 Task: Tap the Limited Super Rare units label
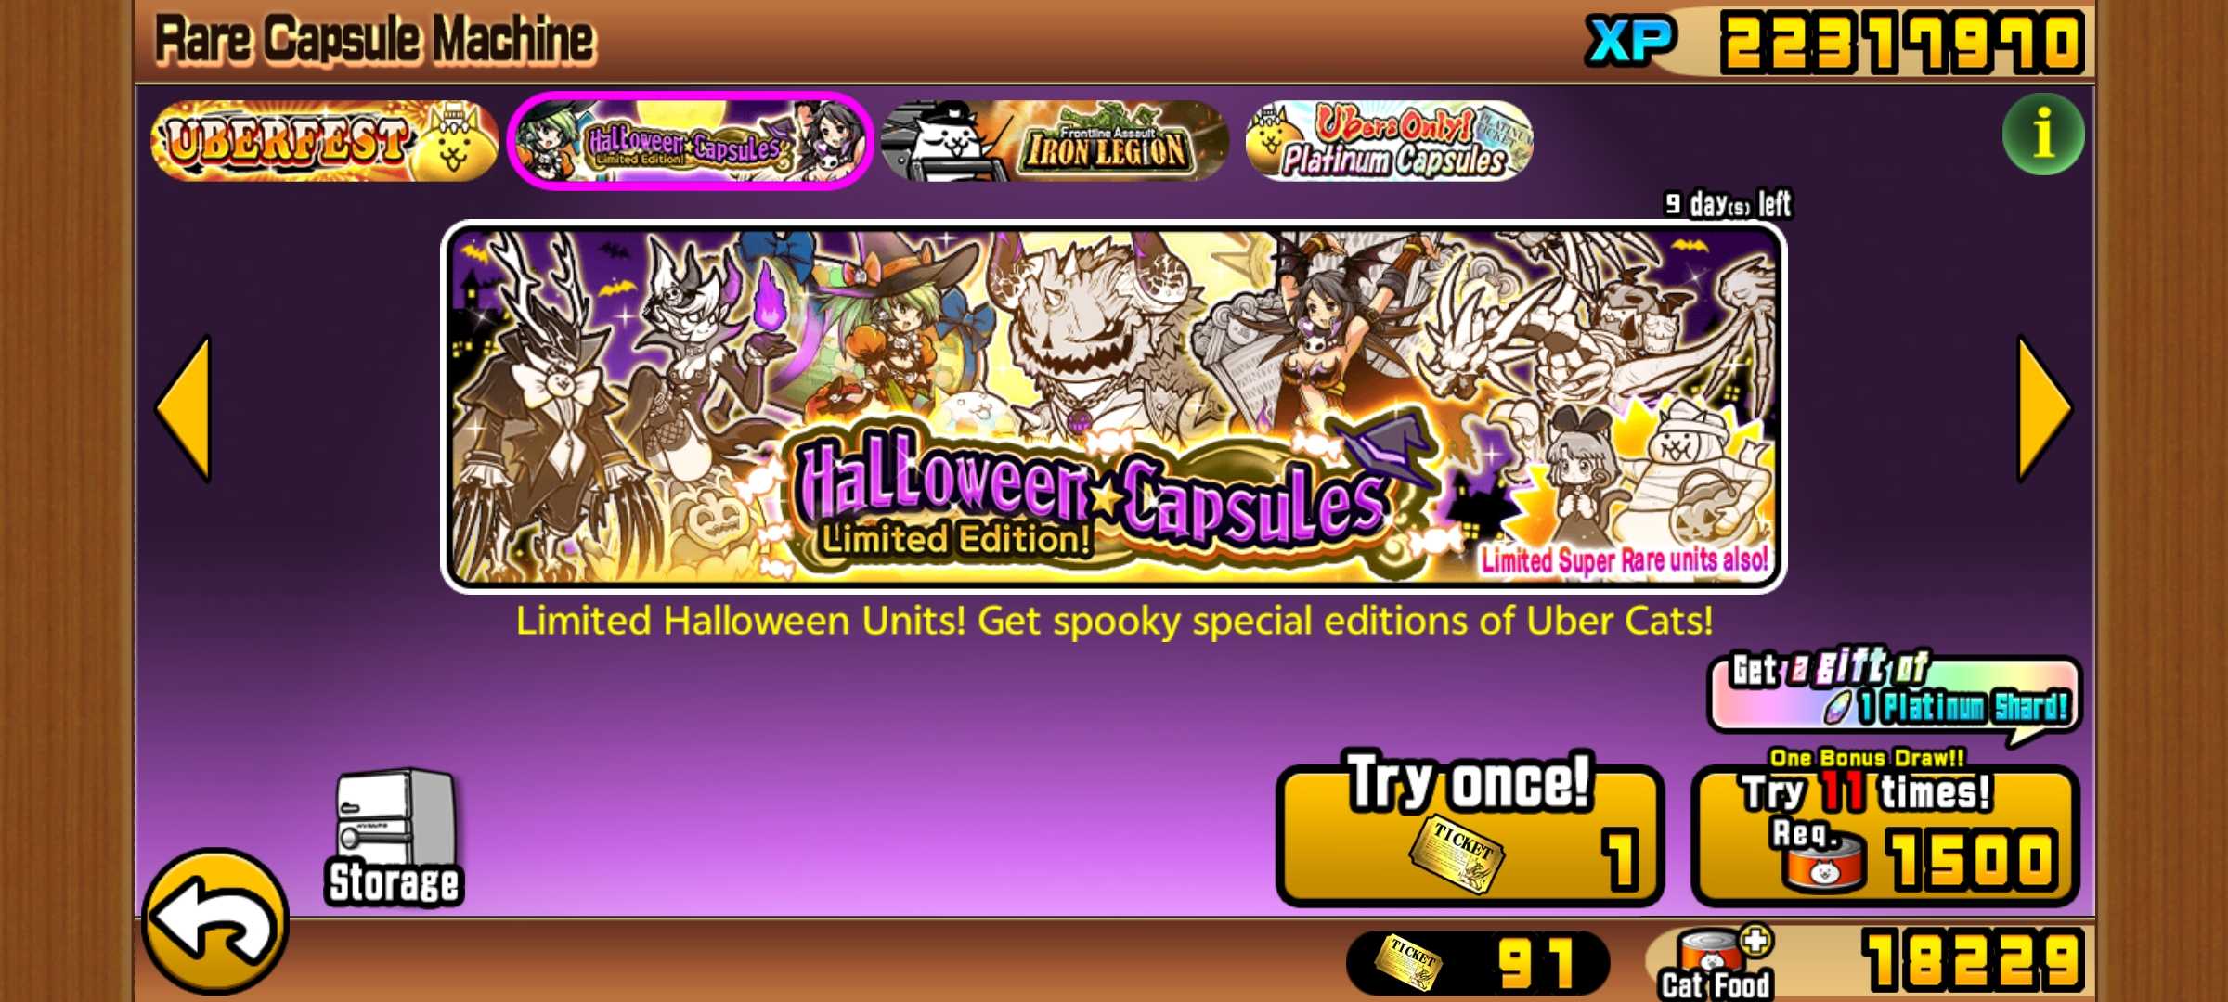click(x=1625, y=560)
